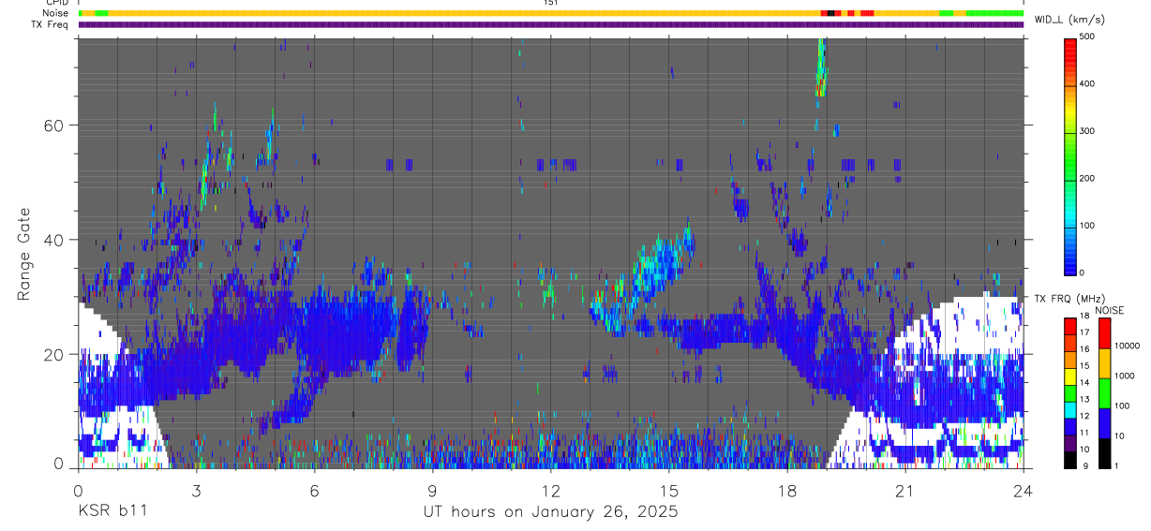Click the 1 label on NOISE legend
The height and width of the screenshot is (531, 1151).
point(1117,465)
